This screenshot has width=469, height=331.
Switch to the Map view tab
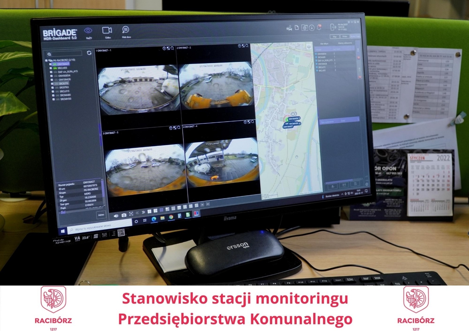click(x=334, y=37)
